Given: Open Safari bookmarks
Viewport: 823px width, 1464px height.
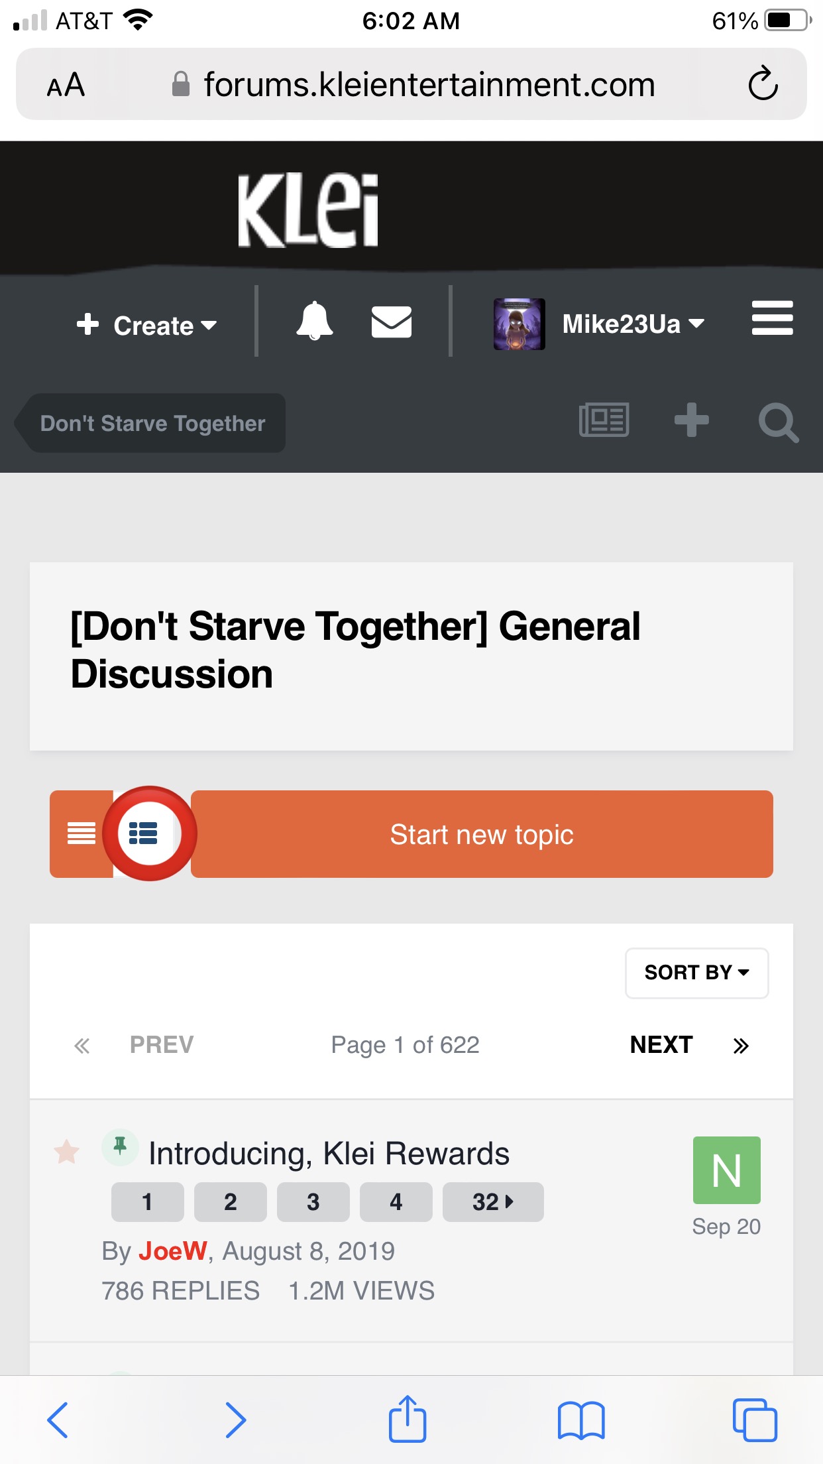Looking at the screenshot, I should 581,1420.
